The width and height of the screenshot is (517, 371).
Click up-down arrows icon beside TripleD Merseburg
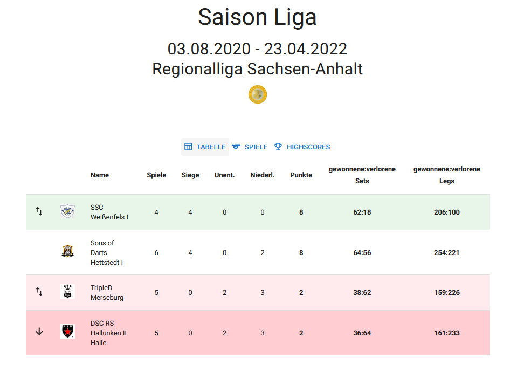pyautogui.click(x=39, y=292)
